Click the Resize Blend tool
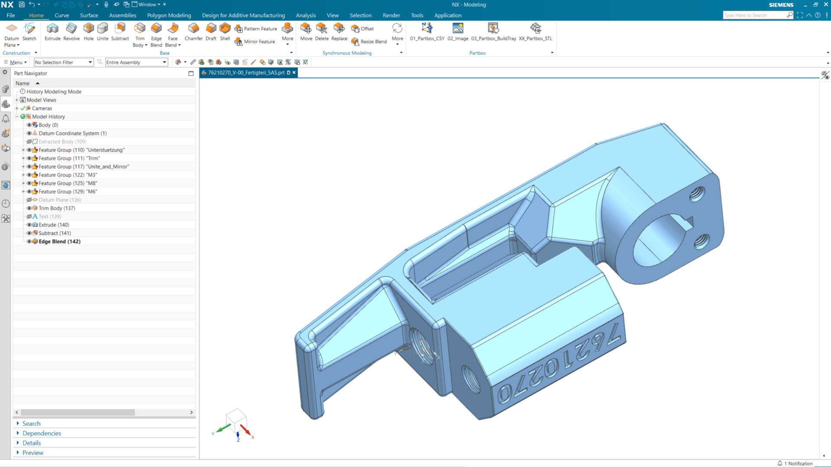The height and width of the screenshot is (467, 831). coord(369,42)
